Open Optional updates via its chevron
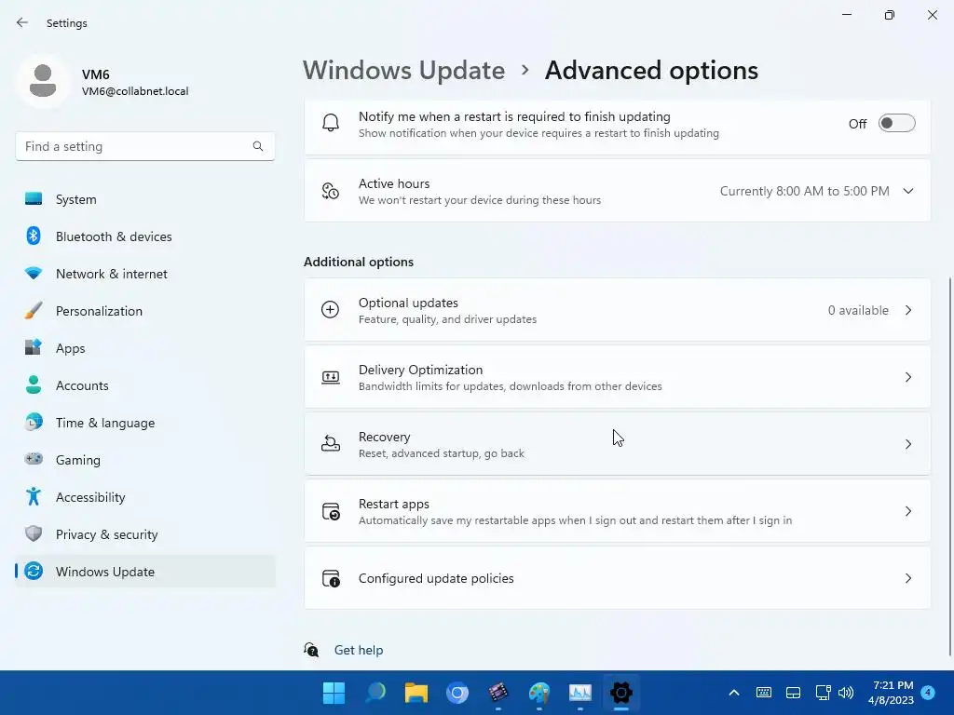Image resolution: width=954 pixels, height=715 pixels. pyautogui.click(x=907, y=310)
